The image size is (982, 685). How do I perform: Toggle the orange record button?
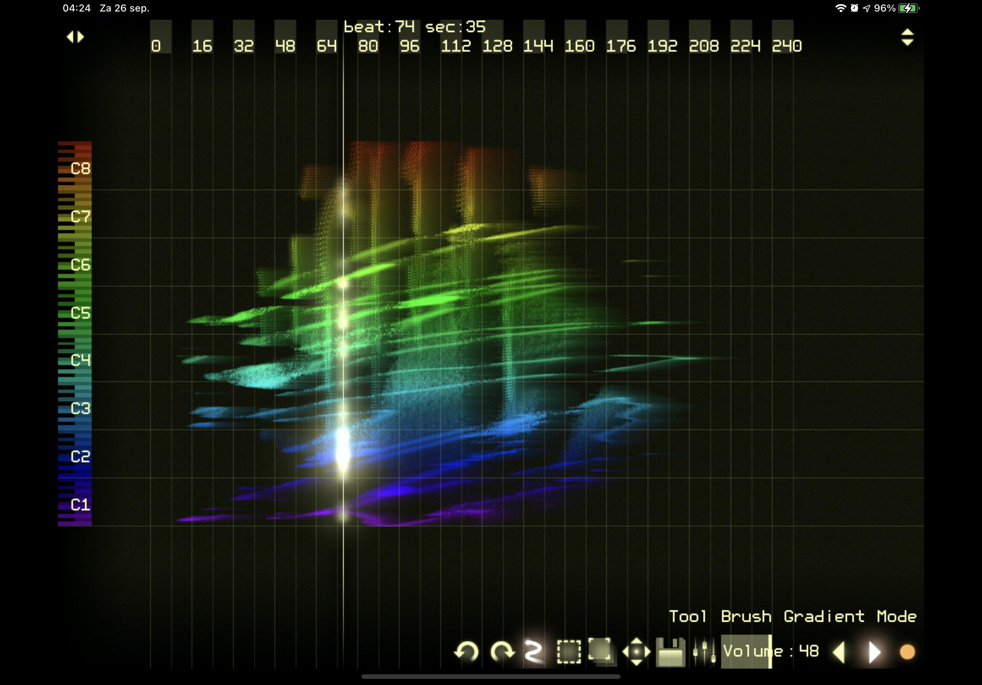click(907, 652)
